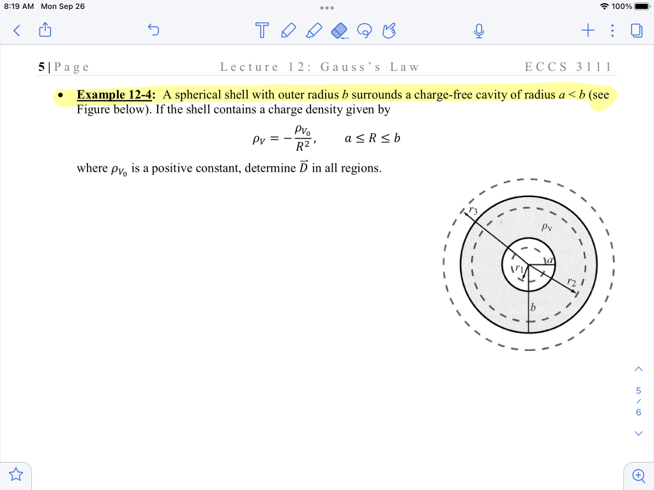Open the Share sheet icon
Screen dimensions: 654x490
pos(45,30)
